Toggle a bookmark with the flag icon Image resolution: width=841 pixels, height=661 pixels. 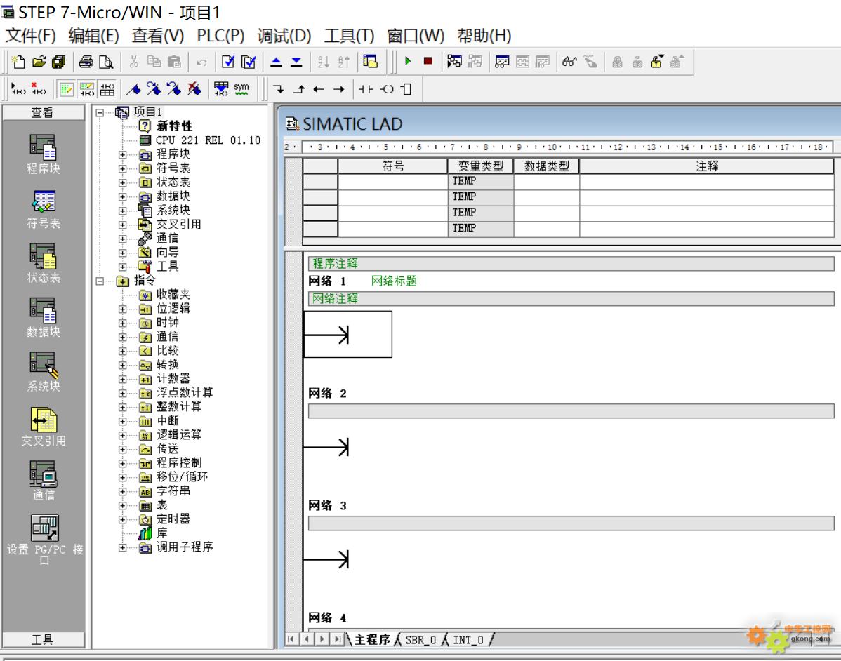133,88
